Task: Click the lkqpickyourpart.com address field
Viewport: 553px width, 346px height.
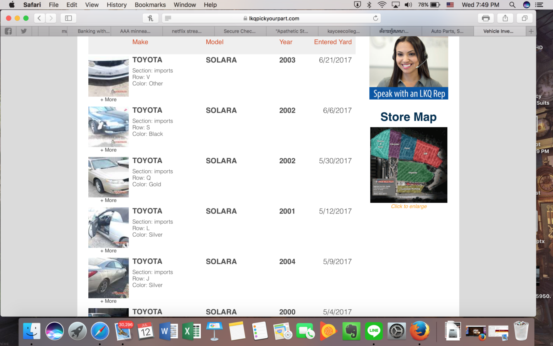Action: point(271,18)
